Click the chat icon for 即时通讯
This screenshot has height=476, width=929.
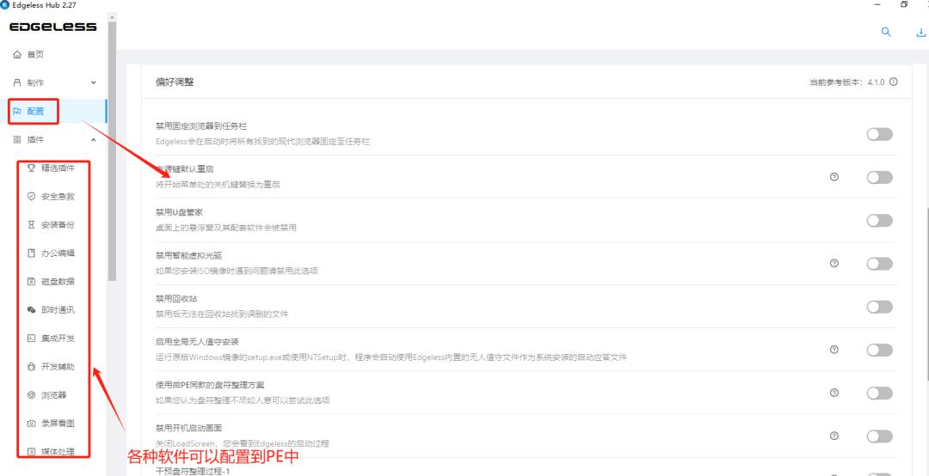point(32,309)
